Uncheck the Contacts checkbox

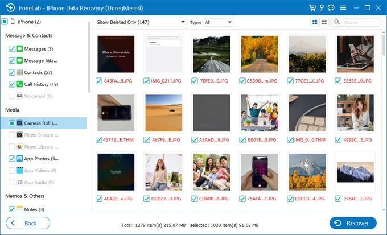pos(12,72)
